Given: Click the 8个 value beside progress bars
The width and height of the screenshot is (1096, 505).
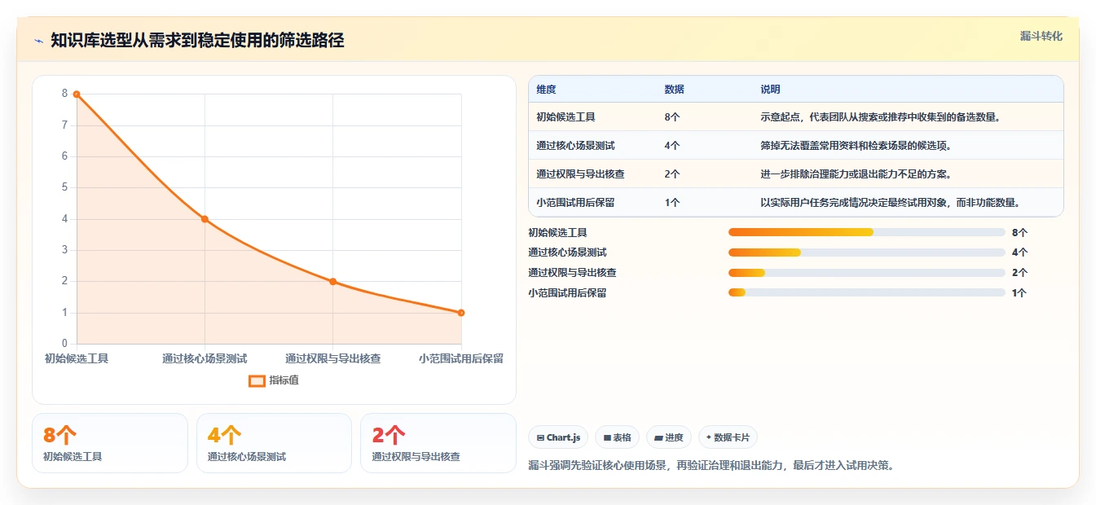Looking at the screenshot, I should (x=1019, y=232).
